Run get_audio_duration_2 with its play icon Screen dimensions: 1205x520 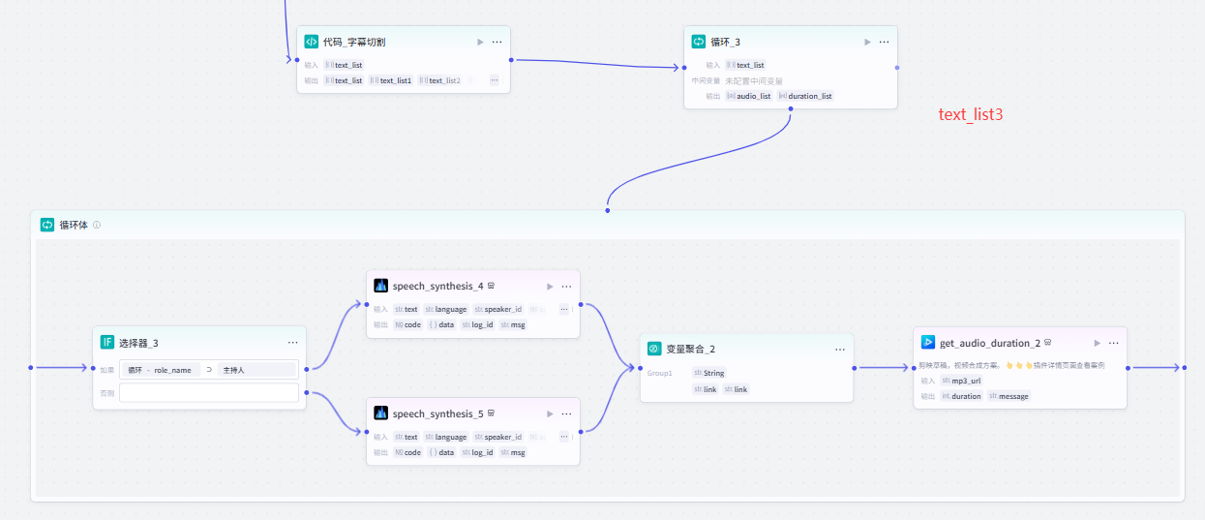(x=1097, y=343)
